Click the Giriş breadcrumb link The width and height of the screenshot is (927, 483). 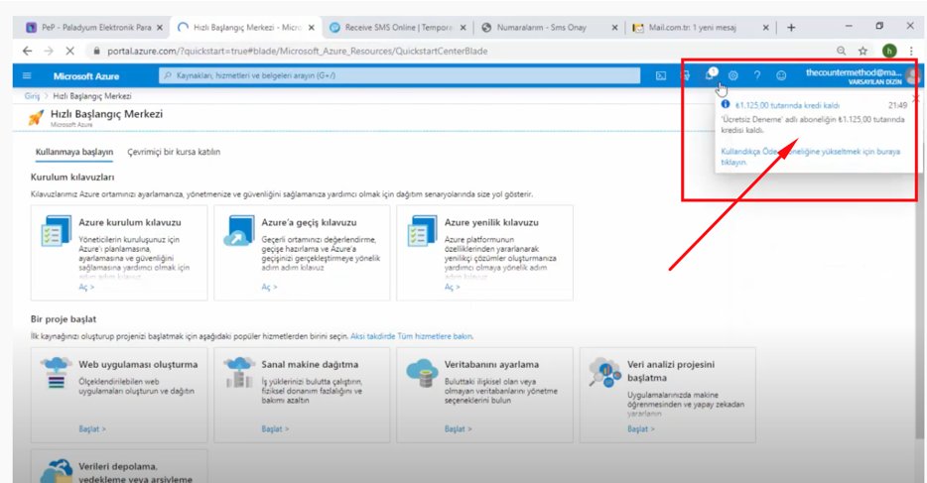click(x=32, y=95)
